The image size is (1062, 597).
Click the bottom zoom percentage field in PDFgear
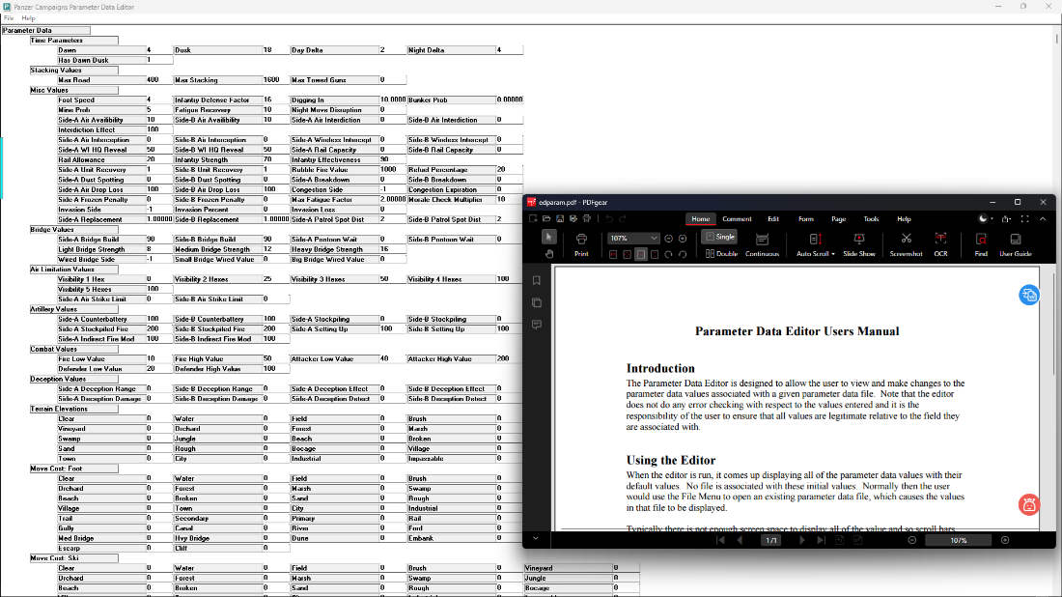pos(959,540)
